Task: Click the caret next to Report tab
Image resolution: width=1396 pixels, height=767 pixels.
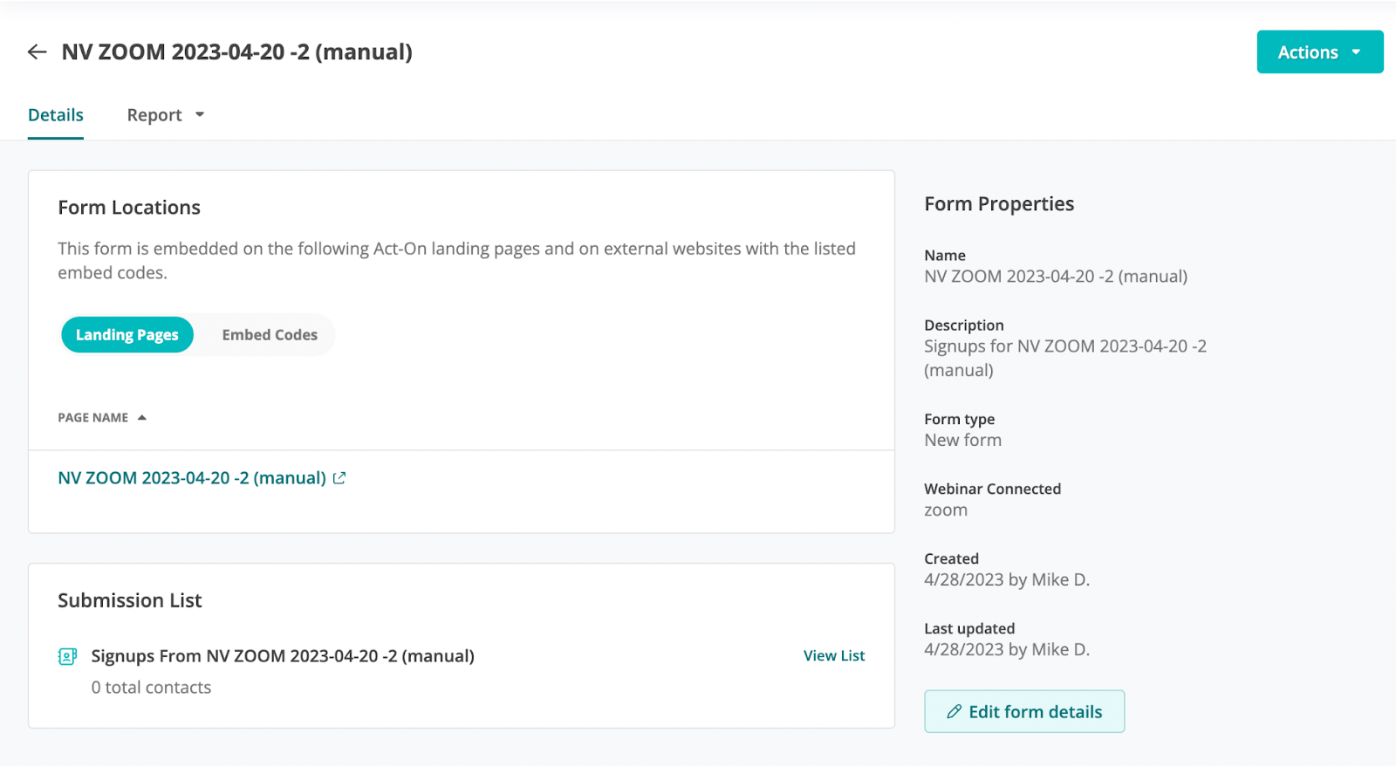Action: [200, 115]
